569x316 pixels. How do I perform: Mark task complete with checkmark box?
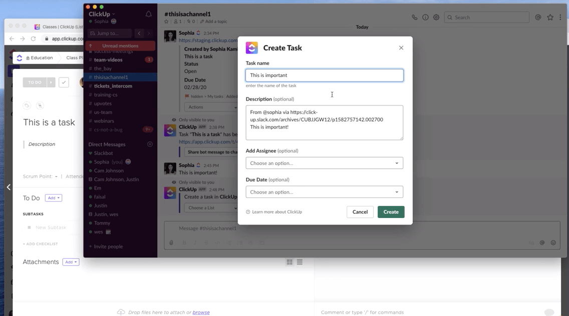pos(64,82)
